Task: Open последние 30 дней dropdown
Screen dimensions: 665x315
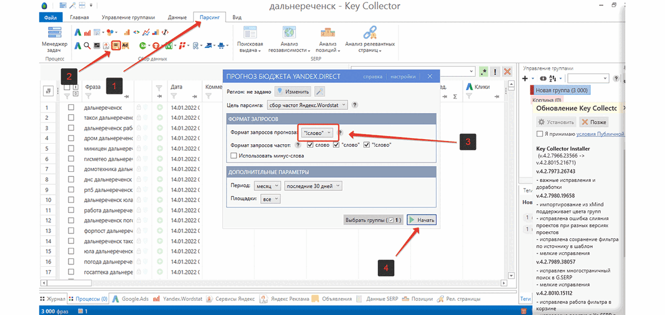Action: (x=313, y=186)
